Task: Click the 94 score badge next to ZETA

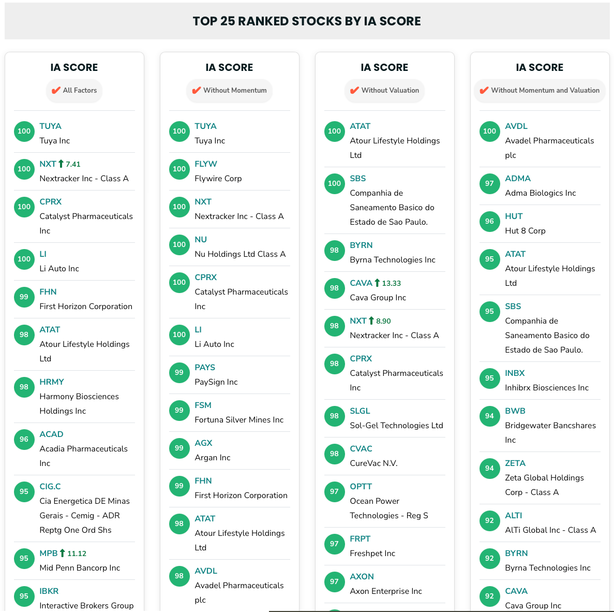Action: [x=489, y=469]
